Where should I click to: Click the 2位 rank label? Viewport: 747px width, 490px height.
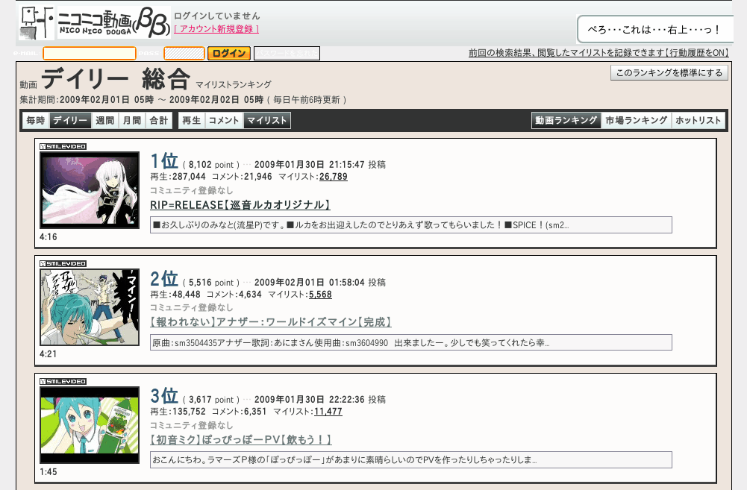click(x=164, y=279)
